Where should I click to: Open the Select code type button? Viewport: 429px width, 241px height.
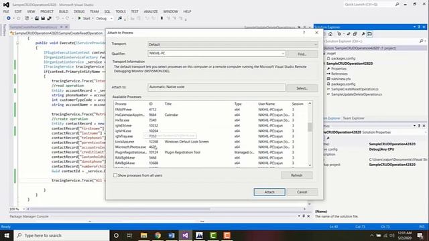[x=302, y=88]
